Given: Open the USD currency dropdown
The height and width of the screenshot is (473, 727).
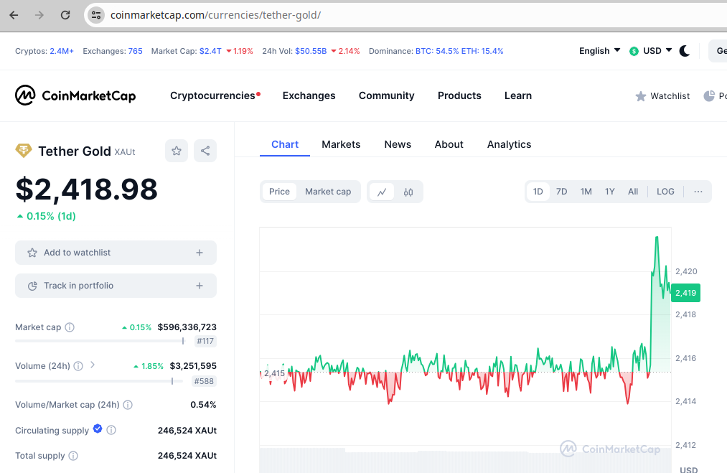Looking at the screenshot, I should point(650,51).
